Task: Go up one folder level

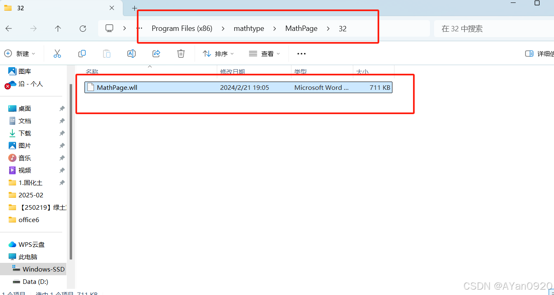Action: [x=58, y=28]
